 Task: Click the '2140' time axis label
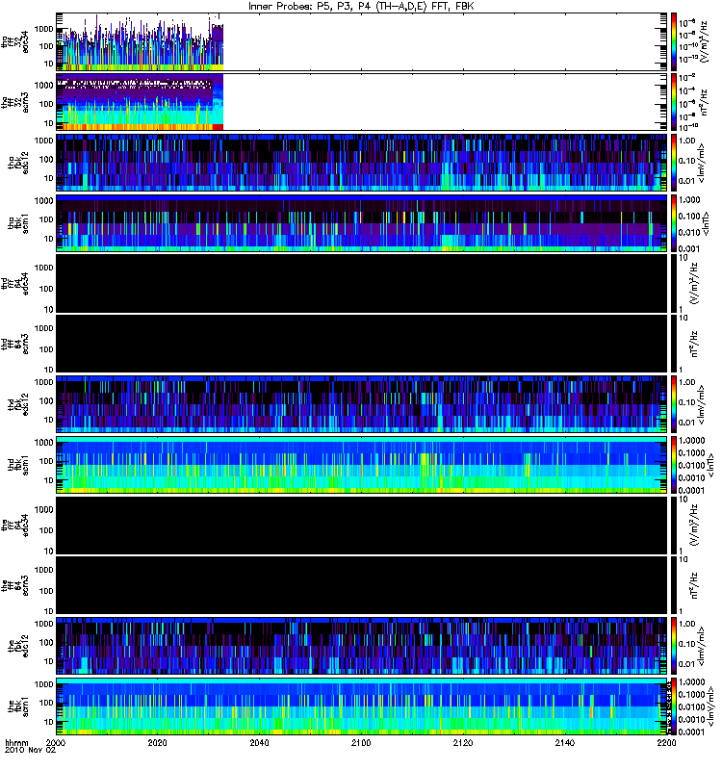(565, 743)
